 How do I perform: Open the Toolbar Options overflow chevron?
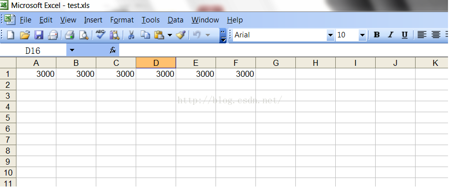pyautogui.click(x=223, y=35)
